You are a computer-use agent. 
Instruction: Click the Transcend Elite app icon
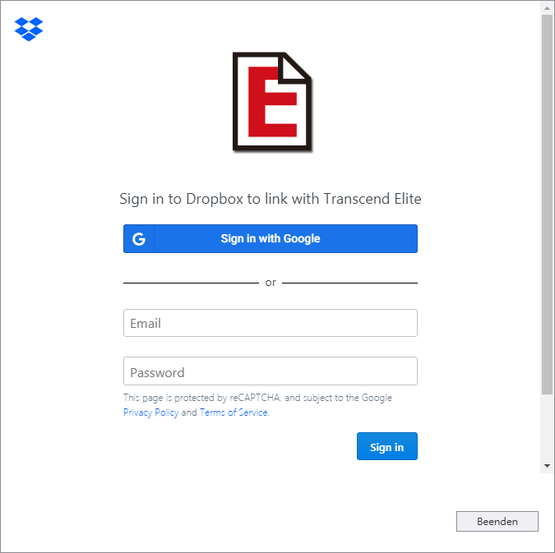click(x=272, y=102)
